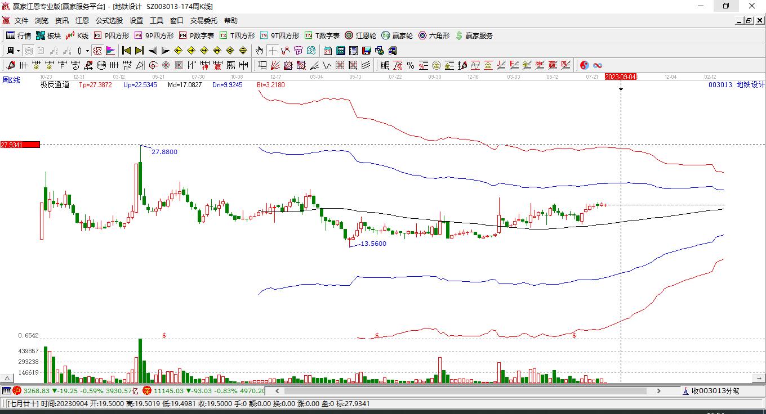
Task: Launch the 赢家轮 wheel tool
Action: pos(397,35)
